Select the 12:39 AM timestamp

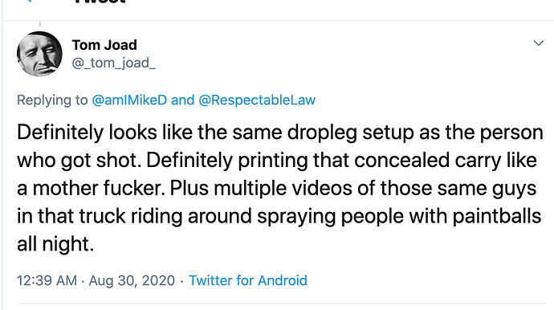click(x=47, y=280)
